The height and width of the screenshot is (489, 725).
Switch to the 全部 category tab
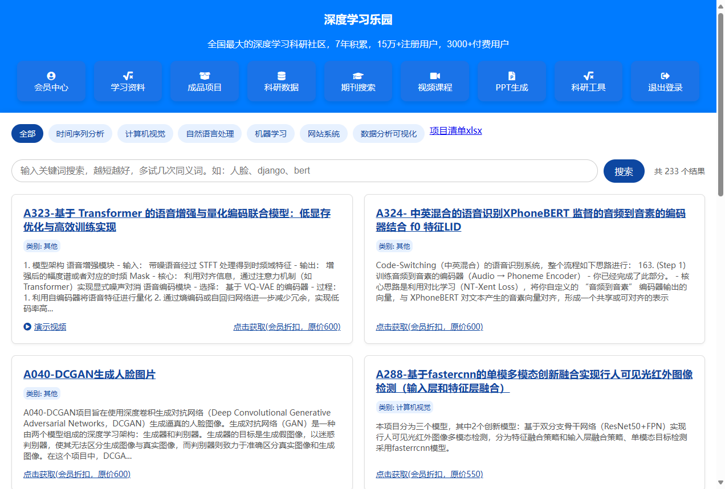tap(27, 133)
